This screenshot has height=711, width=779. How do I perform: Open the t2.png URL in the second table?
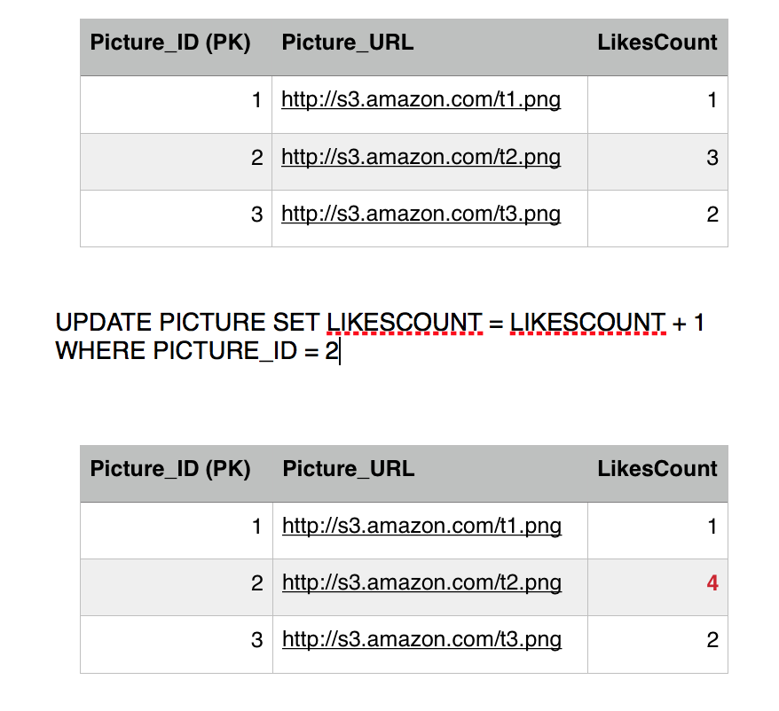point(421,583)
